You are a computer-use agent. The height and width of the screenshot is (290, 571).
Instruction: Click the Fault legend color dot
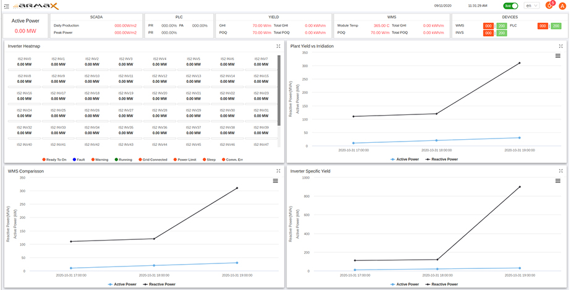[x=74, y=159]
